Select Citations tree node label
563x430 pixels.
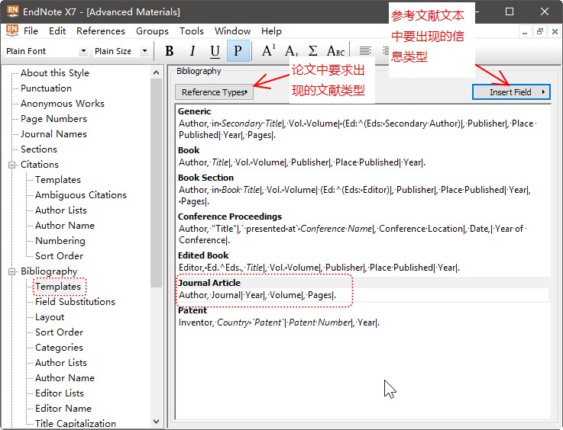[40, 165]
